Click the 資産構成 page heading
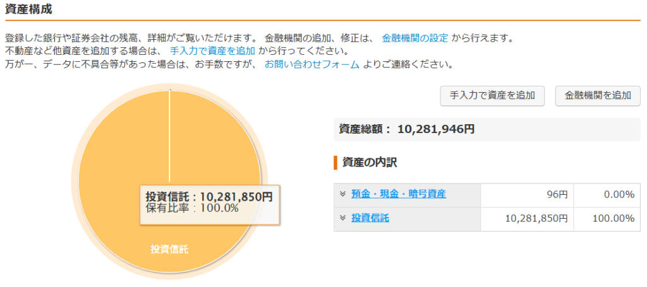This screenshot has width=647, height=287. point(28,9)
